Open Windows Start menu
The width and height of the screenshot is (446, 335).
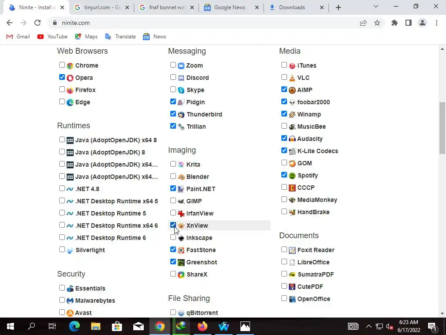(x=10, y=326)
